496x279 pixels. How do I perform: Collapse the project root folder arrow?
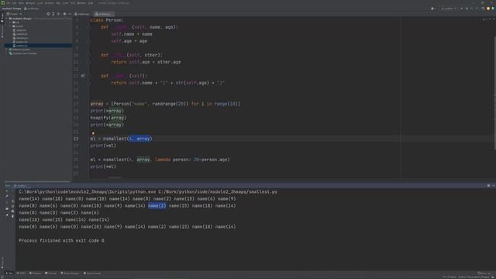(x=7, y=19)
